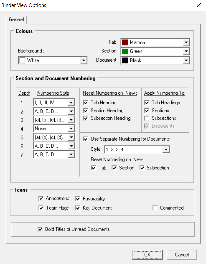
Task: Disable the Team Flags icon checkbox
Action: (41, 208)
